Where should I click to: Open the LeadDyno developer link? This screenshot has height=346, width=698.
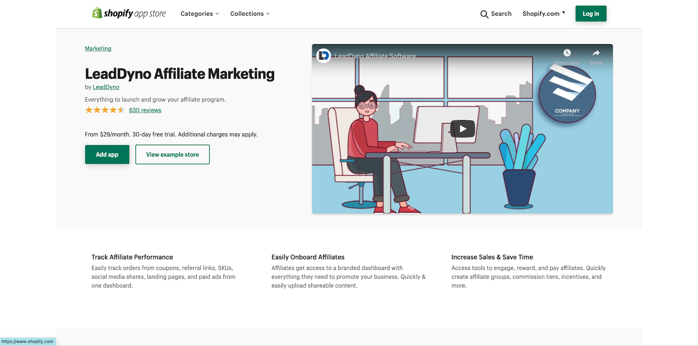click(x=106, y=87)
